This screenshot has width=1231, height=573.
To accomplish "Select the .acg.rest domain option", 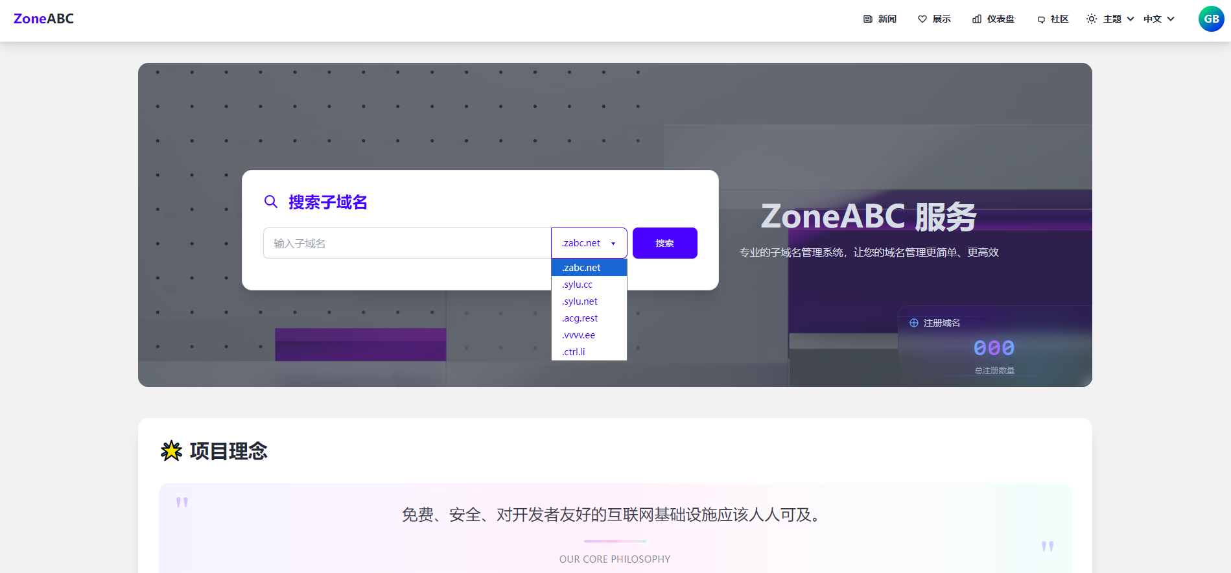I will tap(580, 318).
